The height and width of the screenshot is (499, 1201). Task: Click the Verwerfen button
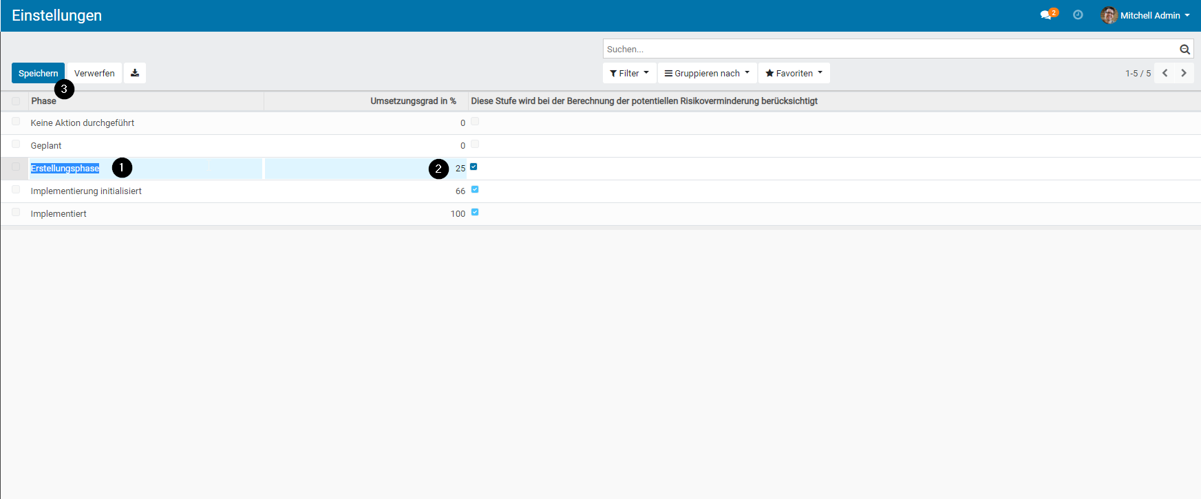94,73
